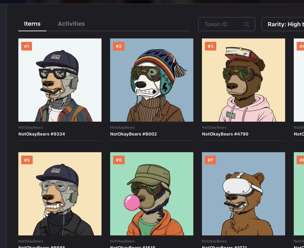This screenshot has width=304, height=248.
Task: Click the #1 rank badge on NotOkayBears #9334
Action: click(x=27, y=46)
